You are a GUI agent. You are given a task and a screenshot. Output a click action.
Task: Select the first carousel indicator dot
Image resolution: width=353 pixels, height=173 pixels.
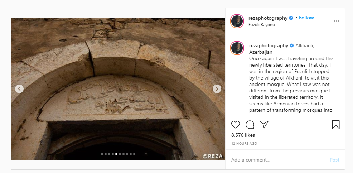(102, 154)
